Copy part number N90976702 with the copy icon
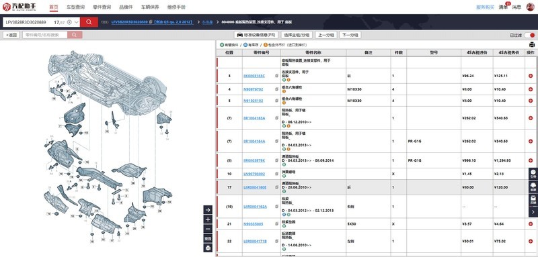Viewport: 538px width, 257px height. tap(276, 89)
